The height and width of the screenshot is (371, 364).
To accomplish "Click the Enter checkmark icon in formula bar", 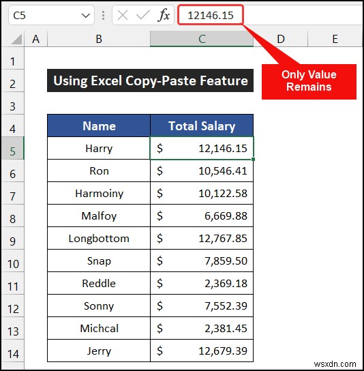I will (x=142, y=16).
